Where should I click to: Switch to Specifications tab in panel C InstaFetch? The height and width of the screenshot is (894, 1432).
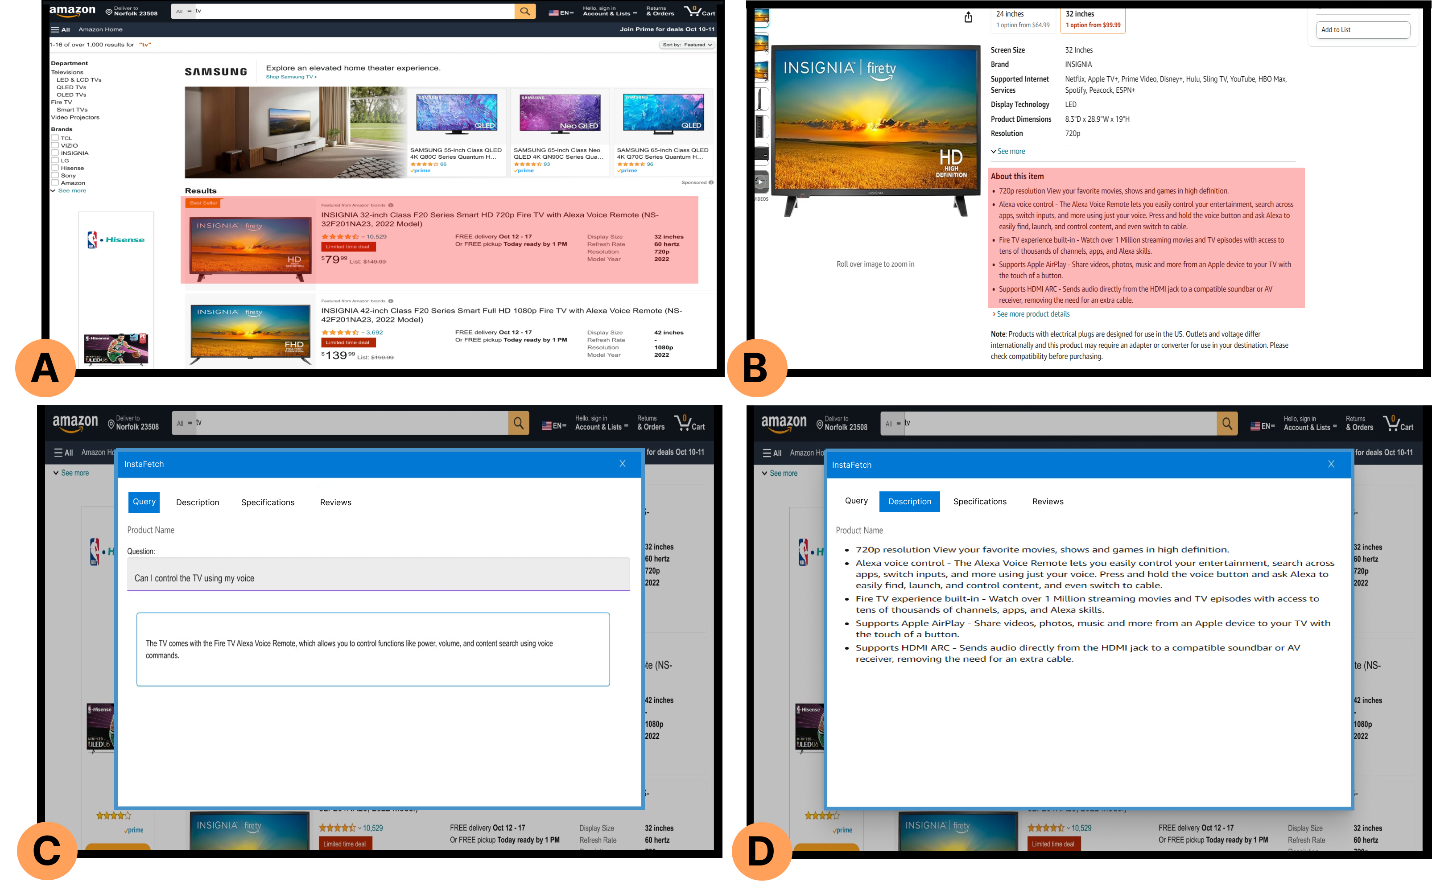(x=267, y=503)
